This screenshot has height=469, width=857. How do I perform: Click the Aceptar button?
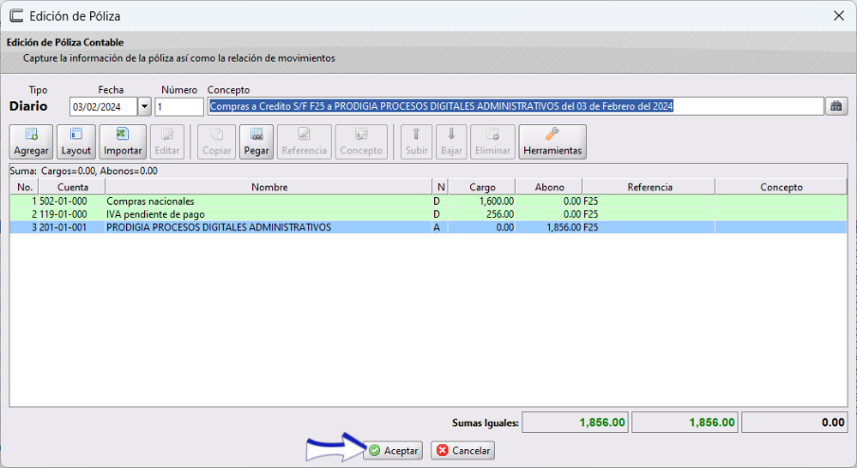pos(393,450)
